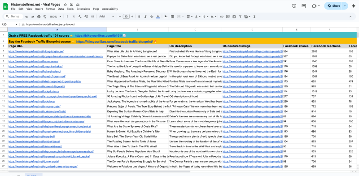Click the Menus search box
The width and height of the screenshot is (359, 176).
(x=14, y=17)
